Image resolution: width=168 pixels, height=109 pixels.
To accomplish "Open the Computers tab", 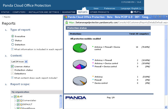I will click(x=19, y=12).
